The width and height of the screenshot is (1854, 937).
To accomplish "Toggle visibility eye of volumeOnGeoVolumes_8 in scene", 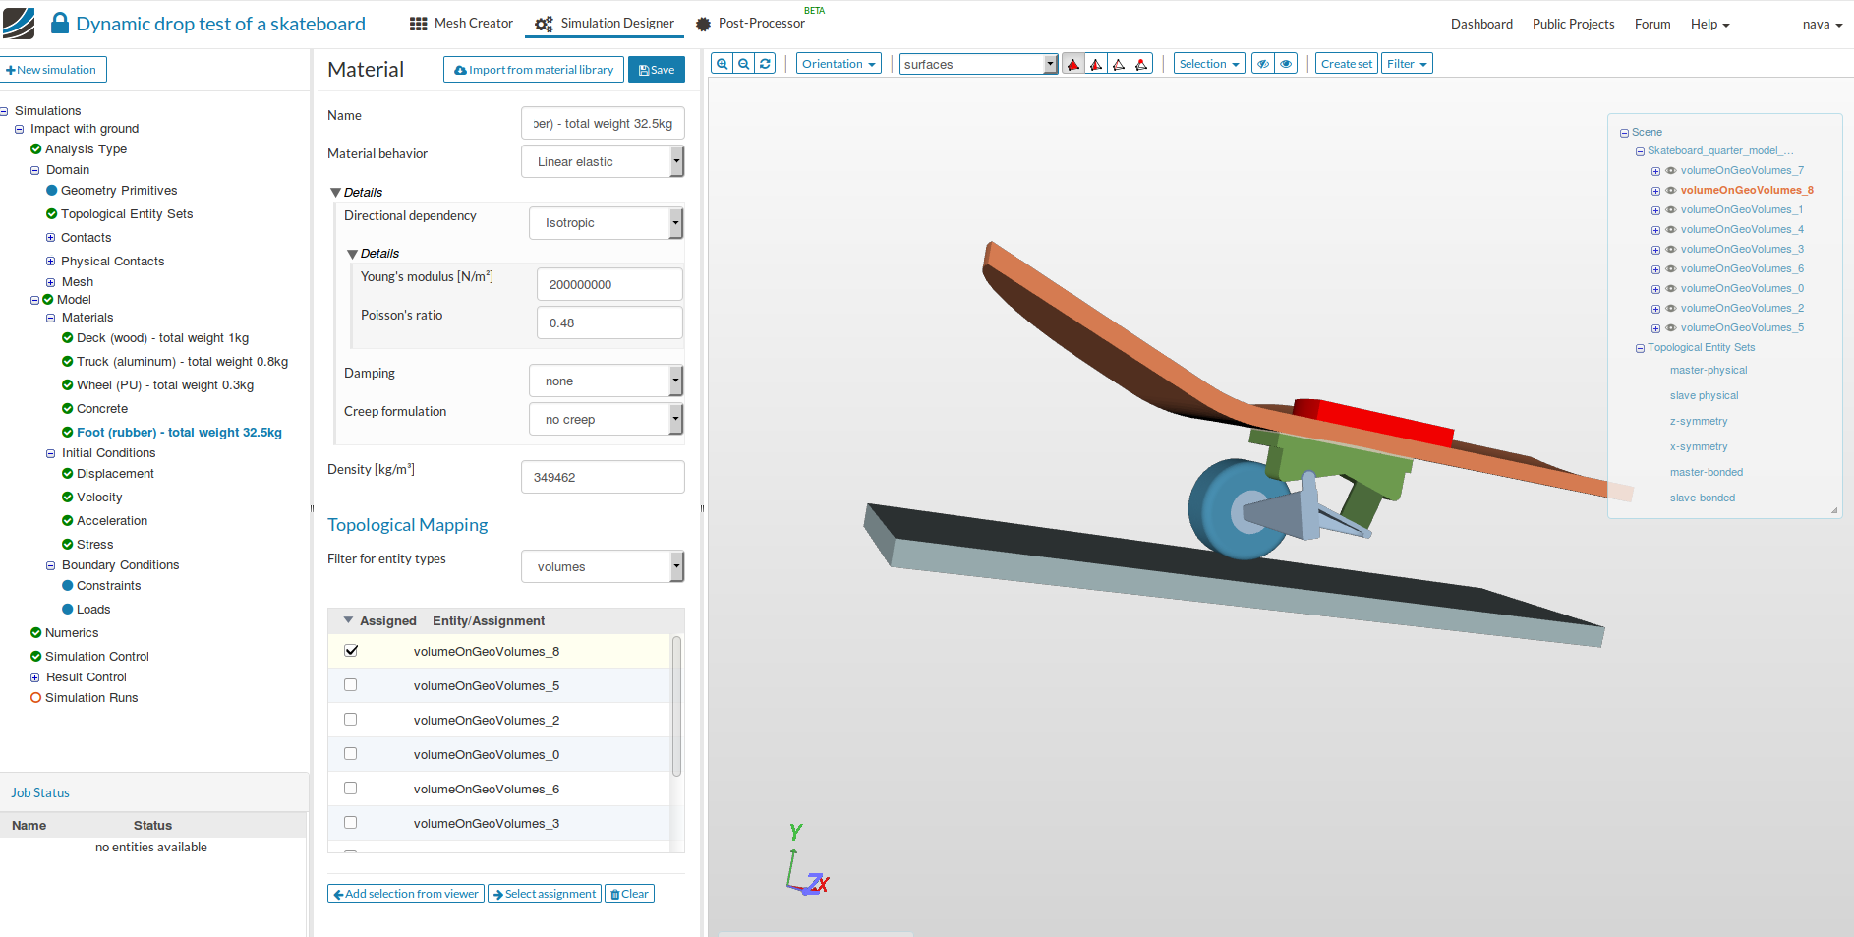I will point(1671,191).
